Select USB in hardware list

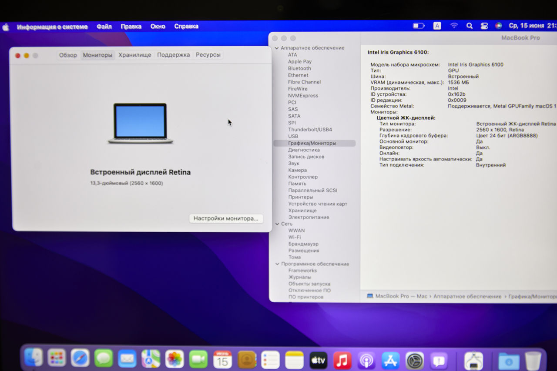click(x=293, y=136)
